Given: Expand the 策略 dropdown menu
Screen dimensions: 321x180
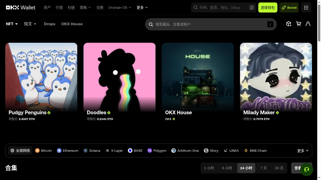Looking at the screenshot, I should click(x=85, y=7).
